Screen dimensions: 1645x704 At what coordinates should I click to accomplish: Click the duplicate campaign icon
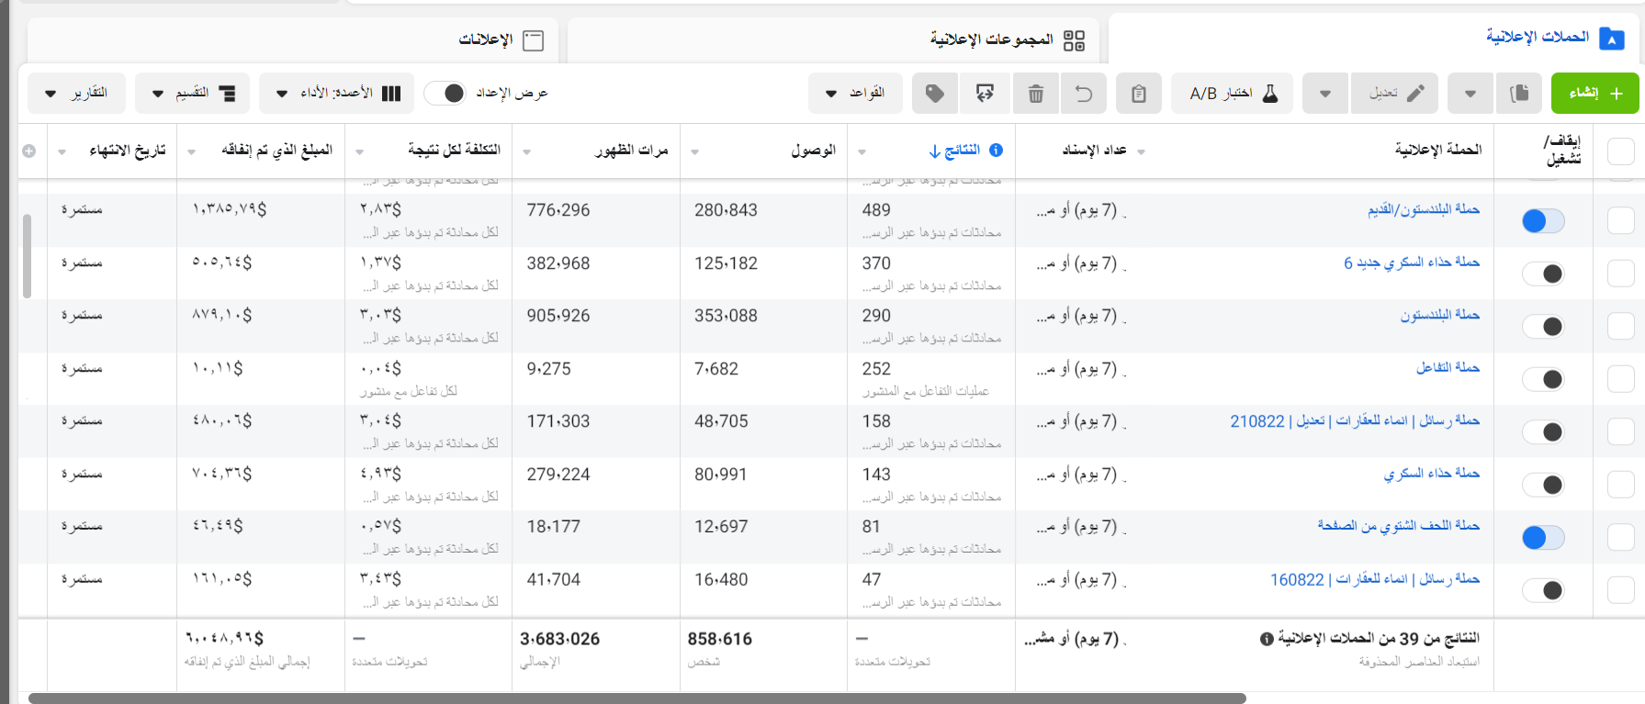pyautogui.click(x=1519, y=94)
